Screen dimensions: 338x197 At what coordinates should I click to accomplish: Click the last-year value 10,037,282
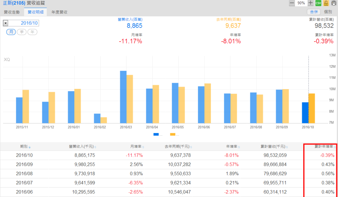pyautogui.click(x=179, y=164)
